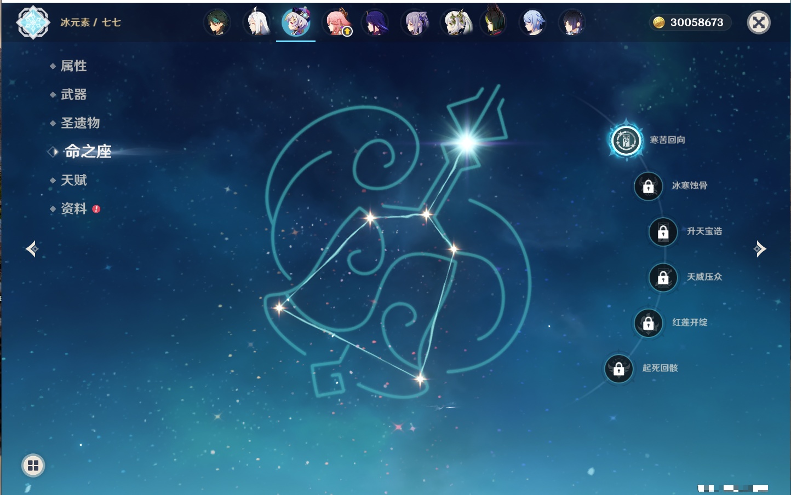The height and width of the screenshot is (495, 791).
Task: Click the 30058673 Mora balance
Action: point(697,22)
